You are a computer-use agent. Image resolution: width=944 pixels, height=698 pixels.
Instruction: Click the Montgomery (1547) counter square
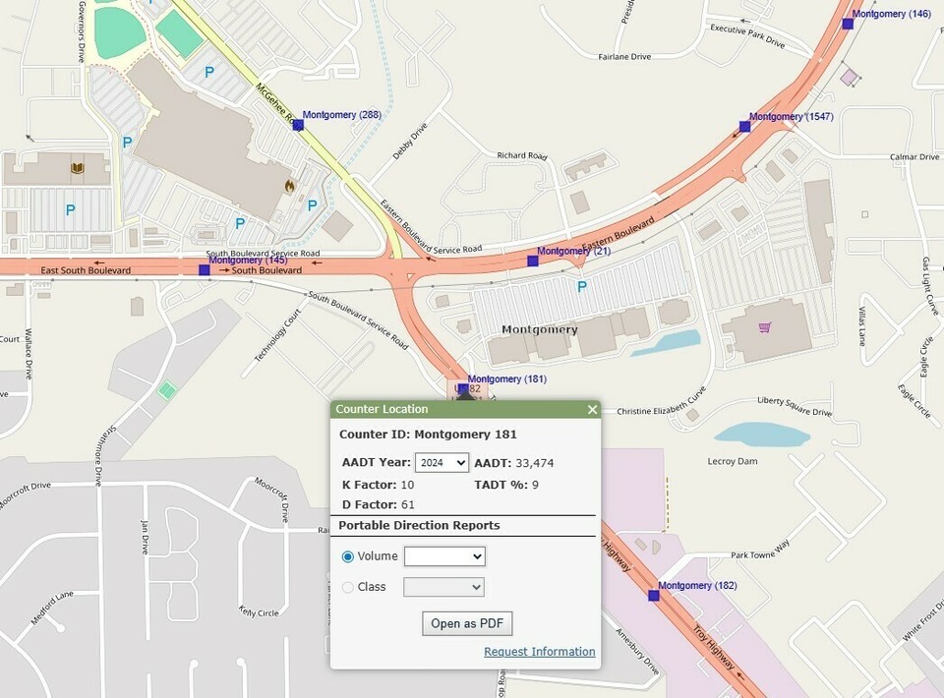(744, 126)
